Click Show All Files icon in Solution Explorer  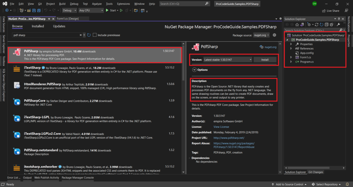point(331,24)
